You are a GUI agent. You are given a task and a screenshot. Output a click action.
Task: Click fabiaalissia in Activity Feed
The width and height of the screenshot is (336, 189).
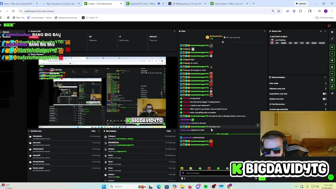pos(37,136)
